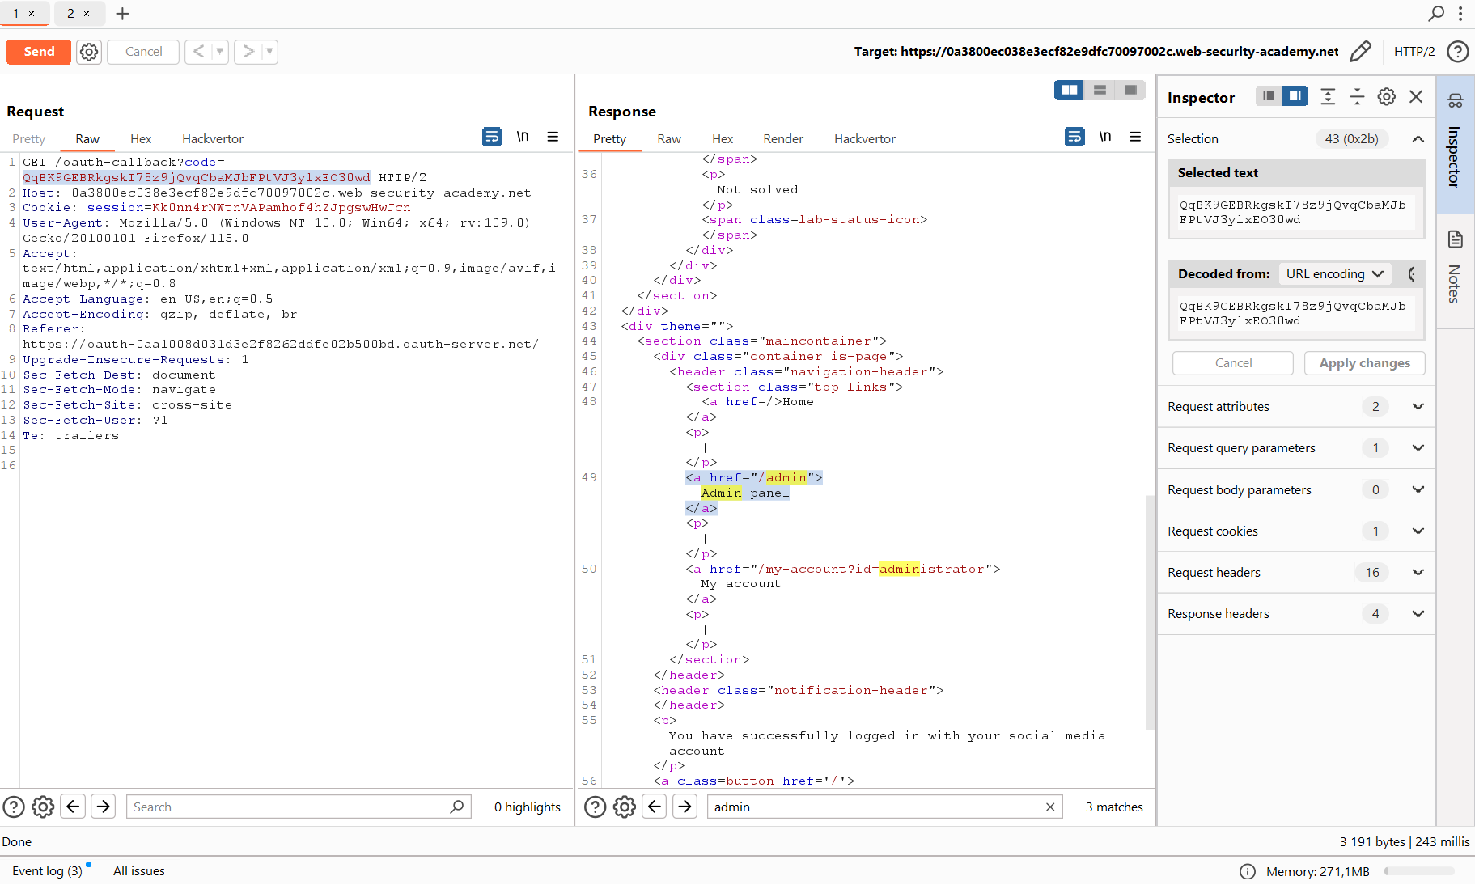Click the Request search input field
The image size is (1475, 885).
pyautogui.click(x=299, y=807)
